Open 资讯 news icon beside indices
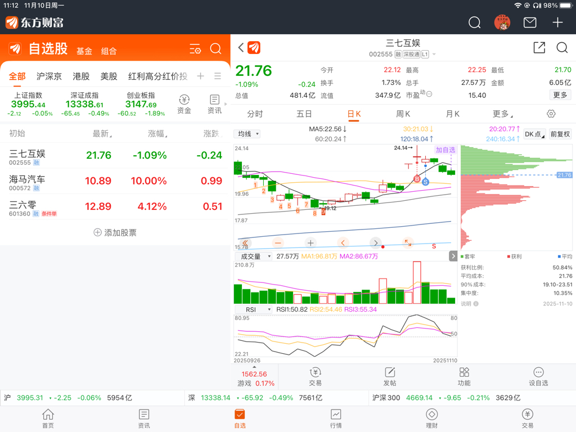 [214, 104]
